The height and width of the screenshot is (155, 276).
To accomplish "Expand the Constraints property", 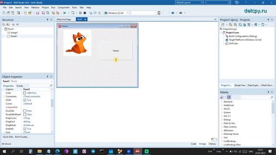I will [x=4, y=96].
